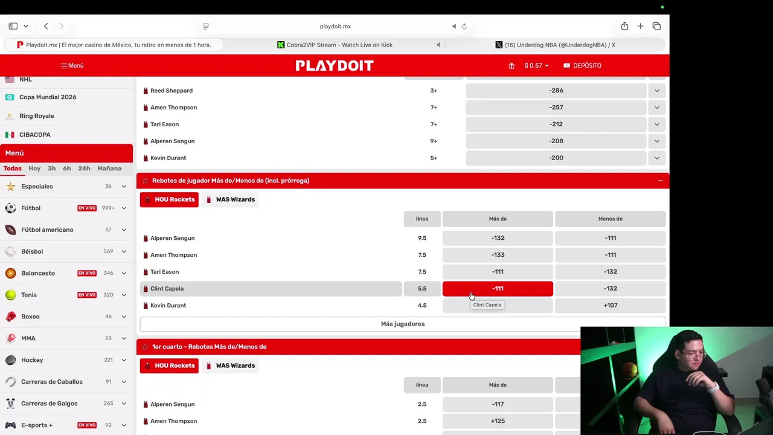
Task: Select Reed Sheppard 3+ odds -286
Action: pos(556,91)
